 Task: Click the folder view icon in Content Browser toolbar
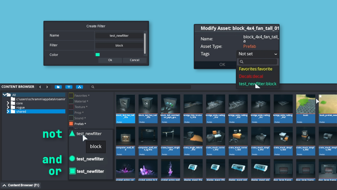click(58, 87)
